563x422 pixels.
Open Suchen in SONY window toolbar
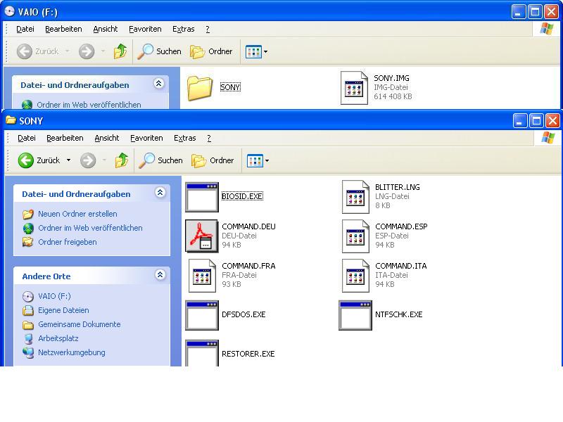point(161,160)
